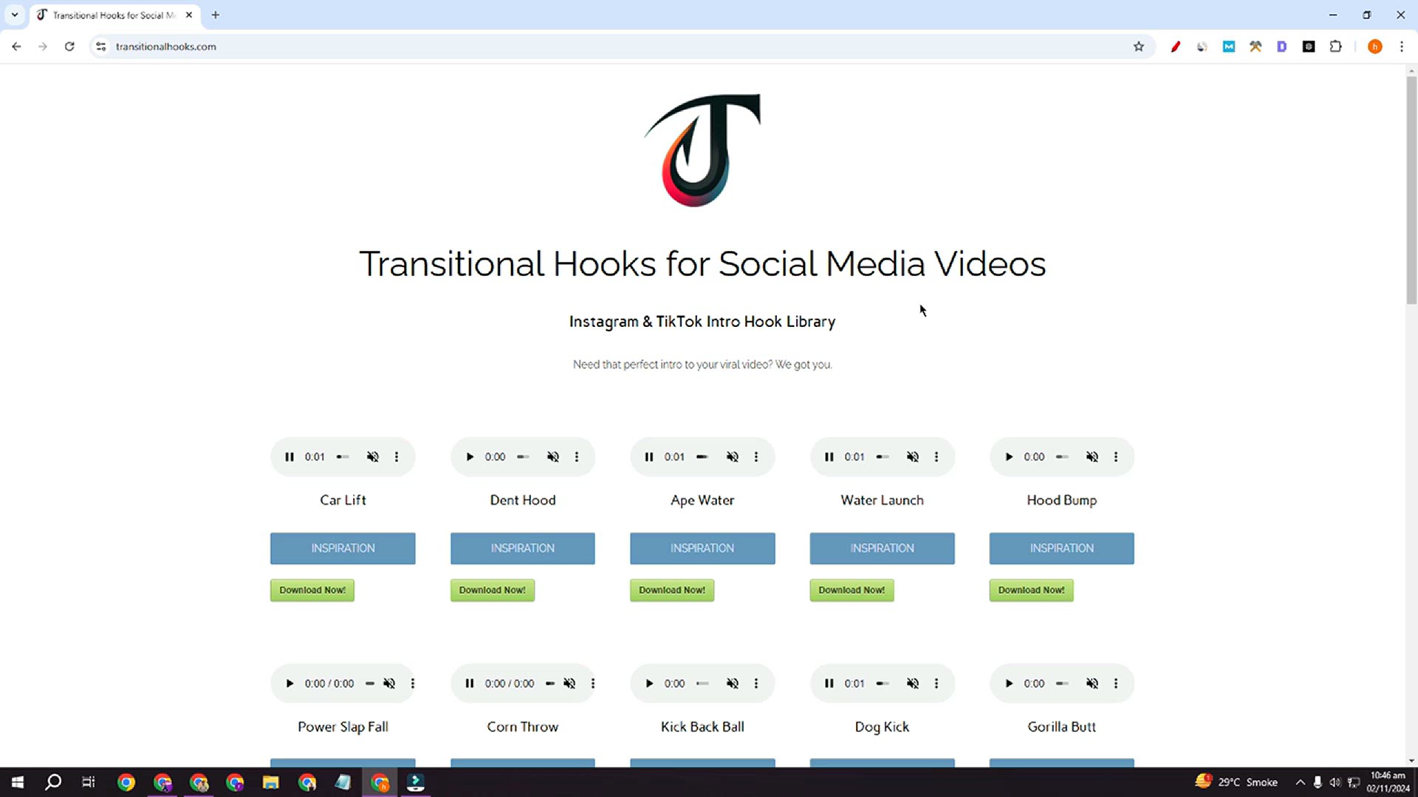Unmute the Gorilla Butt player
Viewport: 1418px width, 797px height.
point(1092,683)
